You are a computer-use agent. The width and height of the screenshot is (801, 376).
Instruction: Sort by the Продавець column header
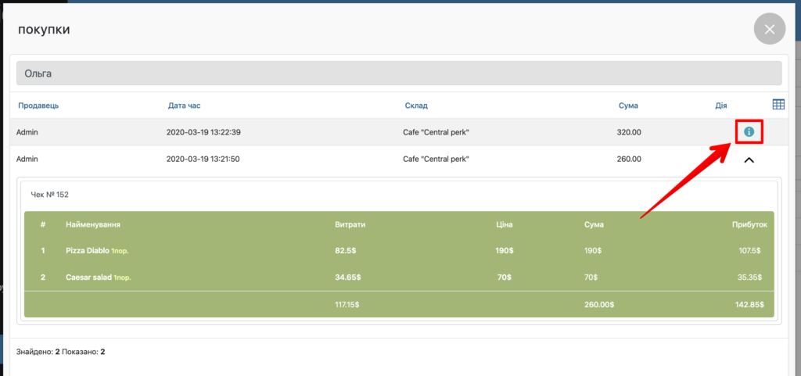tap(38, 106)
